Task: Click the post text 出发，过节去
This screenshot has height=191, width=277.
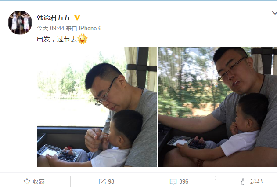Action: (x=57, y=39)
